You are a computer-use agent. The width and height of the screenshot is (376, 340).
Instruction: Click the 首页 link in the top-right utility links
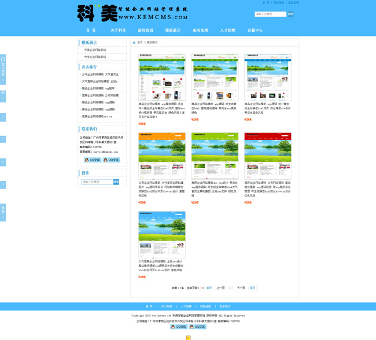coord(266,3)
